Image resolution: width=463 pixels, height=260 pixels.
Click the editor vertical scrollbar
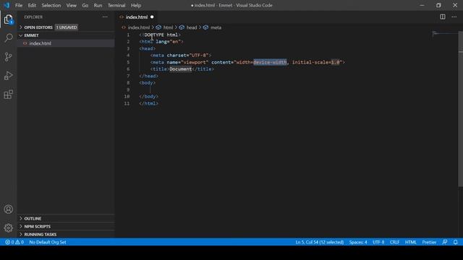[460, 109]
